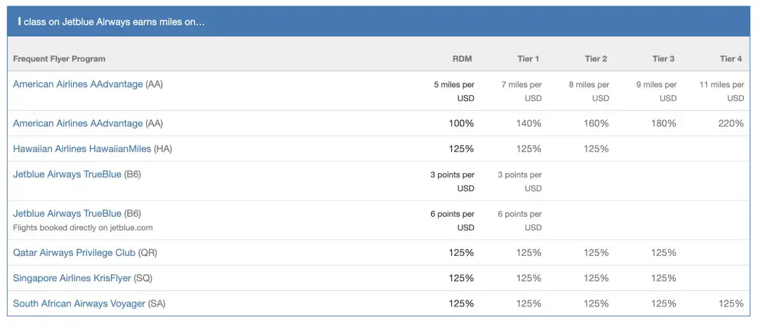Click the 'I class on Jetblue Airways' panel title
758x324 pixels.
click(x=112, y=22)
